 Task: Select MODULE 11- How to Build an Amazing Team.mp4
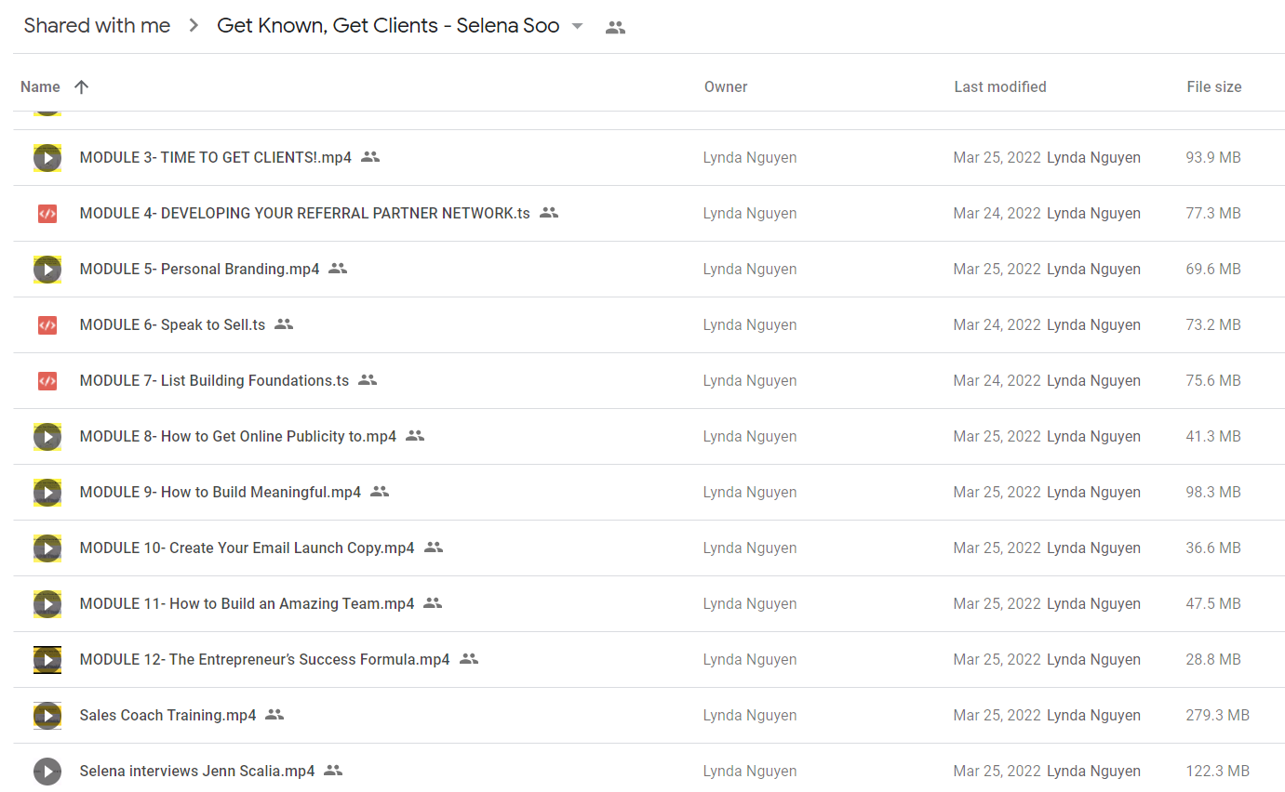tap(248, 604)
